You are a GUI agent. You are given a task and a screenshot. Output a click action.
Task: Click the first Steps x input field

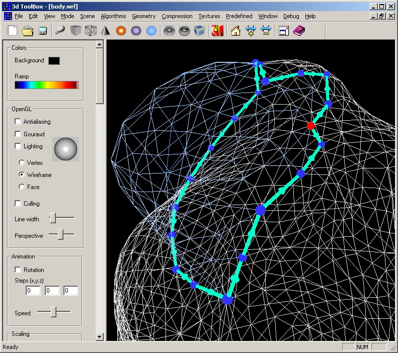[33, 291]
